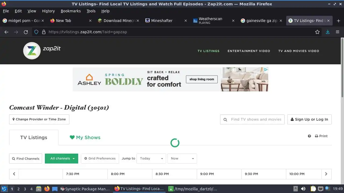Open Synaptic Package Manager taskbar window

[x=85, y=189]
